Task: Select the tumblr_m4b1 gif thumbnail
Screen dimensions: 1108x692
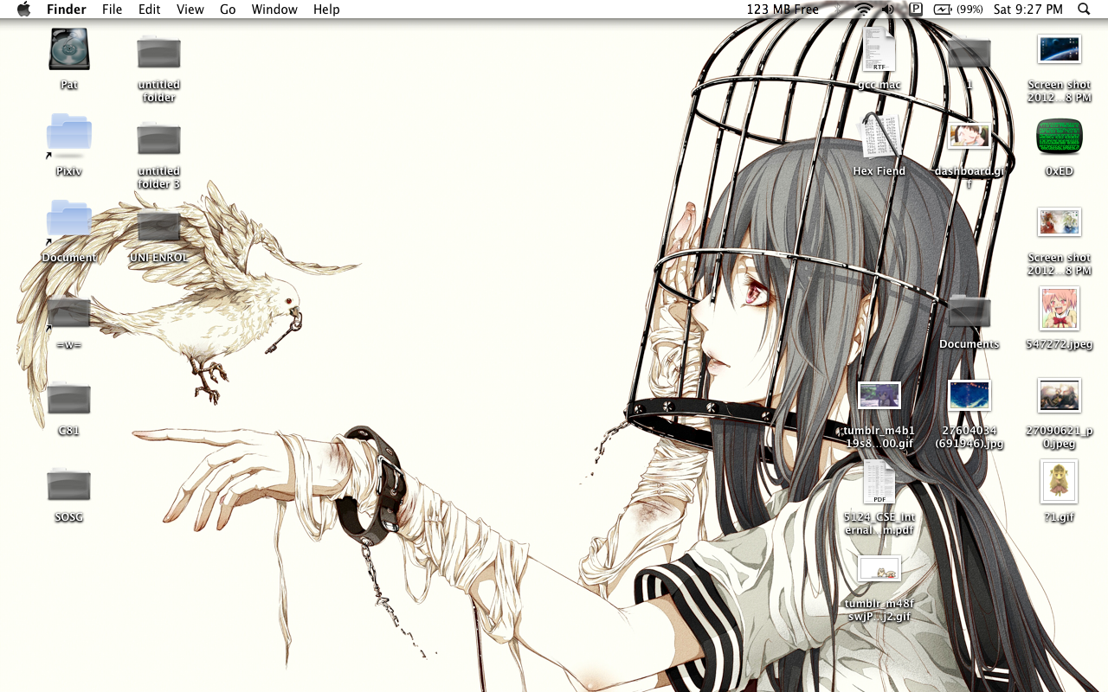Action: click(879, 395)
